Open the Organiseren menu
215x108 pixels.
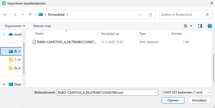[x=15, y=26]
